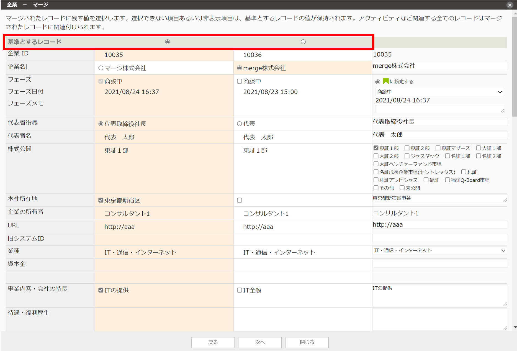Screen dimensions: 517x351
Task: Choose merge株式会社 as company name
Action: coord(240,68)
